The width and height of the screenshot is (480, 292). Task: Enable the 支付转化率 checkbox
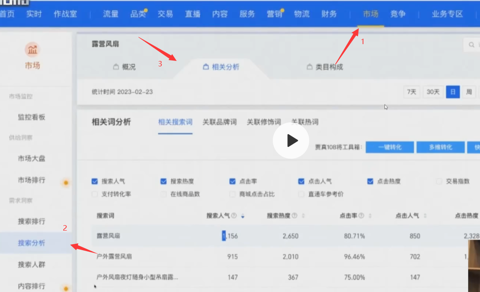click(x=95, y=194)
